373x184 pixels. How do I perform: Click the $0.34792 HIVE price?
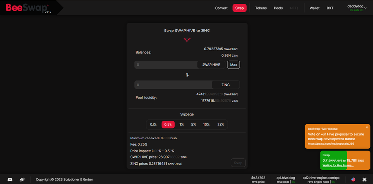pos(258,180)
